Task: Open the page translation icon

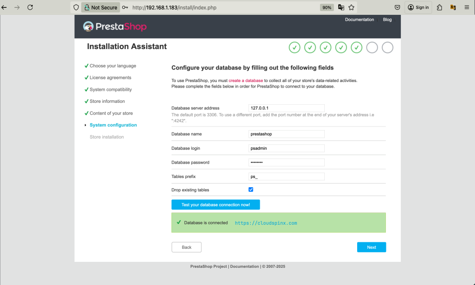Action: pos(341,7)
